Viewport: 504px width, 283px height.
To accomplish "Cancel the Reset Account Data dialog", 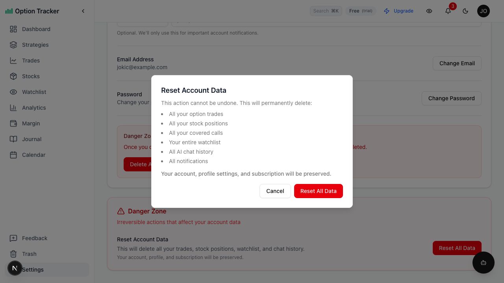I will [x=275, y=191].
